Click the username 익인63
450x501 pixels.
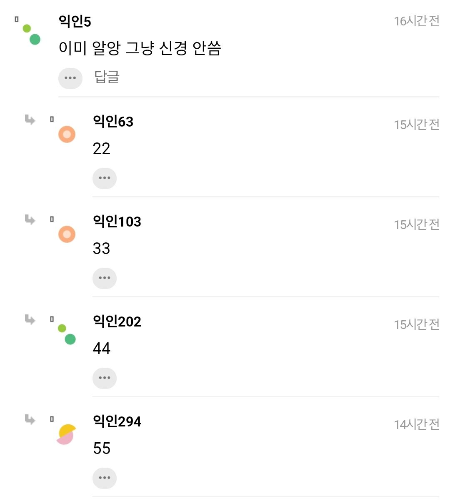[x=113, y=122]
